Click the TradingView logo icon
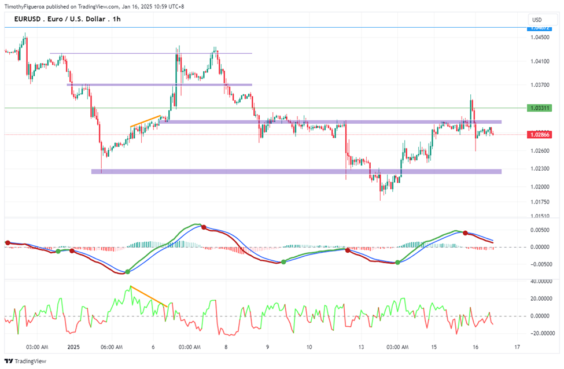 9,361
